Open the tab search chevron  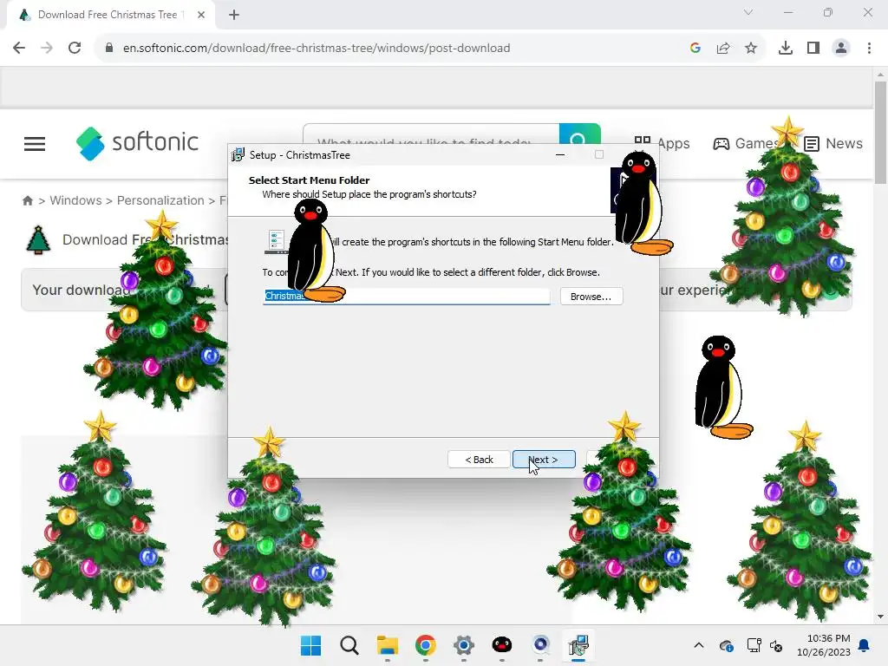(x=748, y=12)
